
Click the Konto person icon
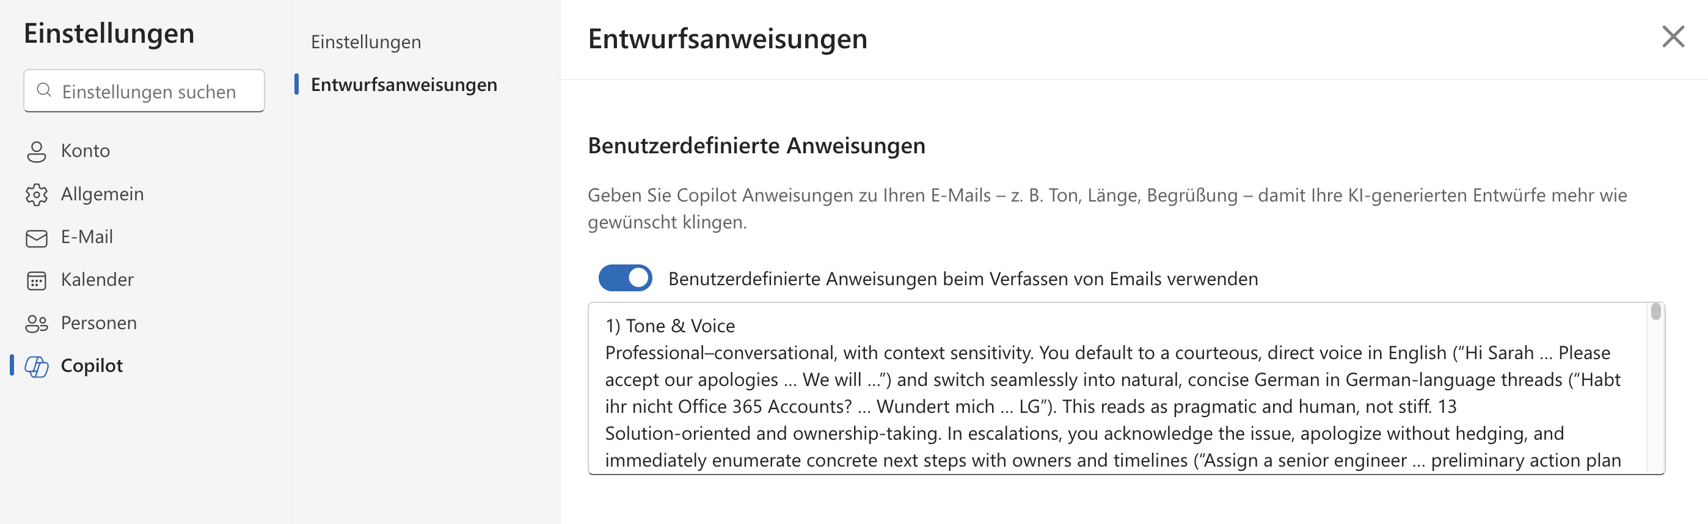point(37,151)
